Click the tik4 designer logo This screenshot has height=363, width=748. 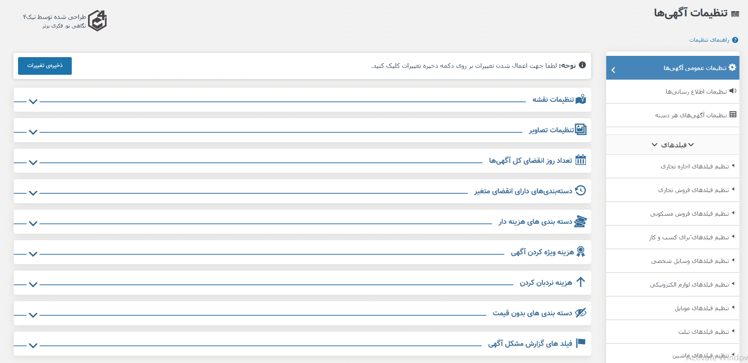98,21
